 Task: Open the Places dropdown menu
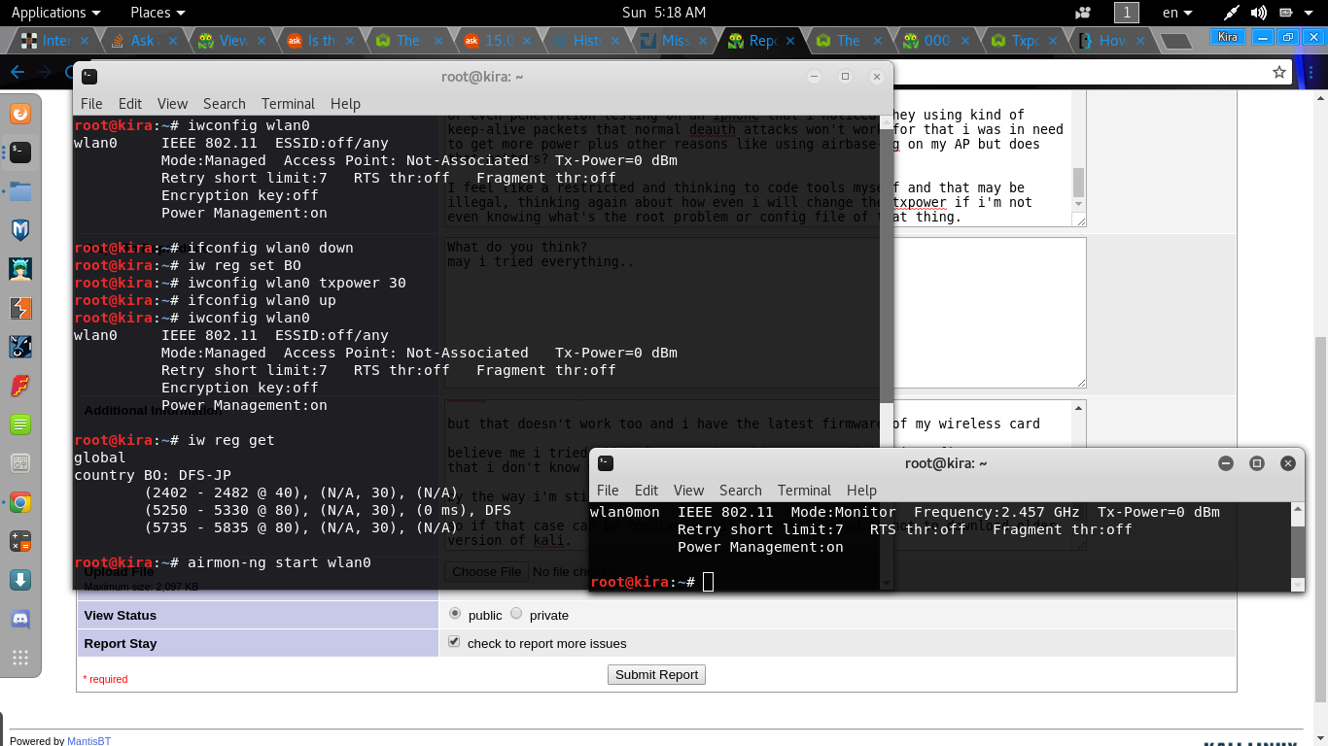click(157, 13)
